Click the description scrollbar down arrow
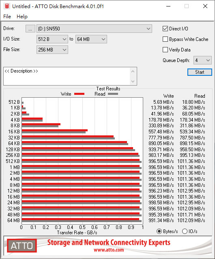The width and height of the screenshot is (215, 259). (133, 81)
